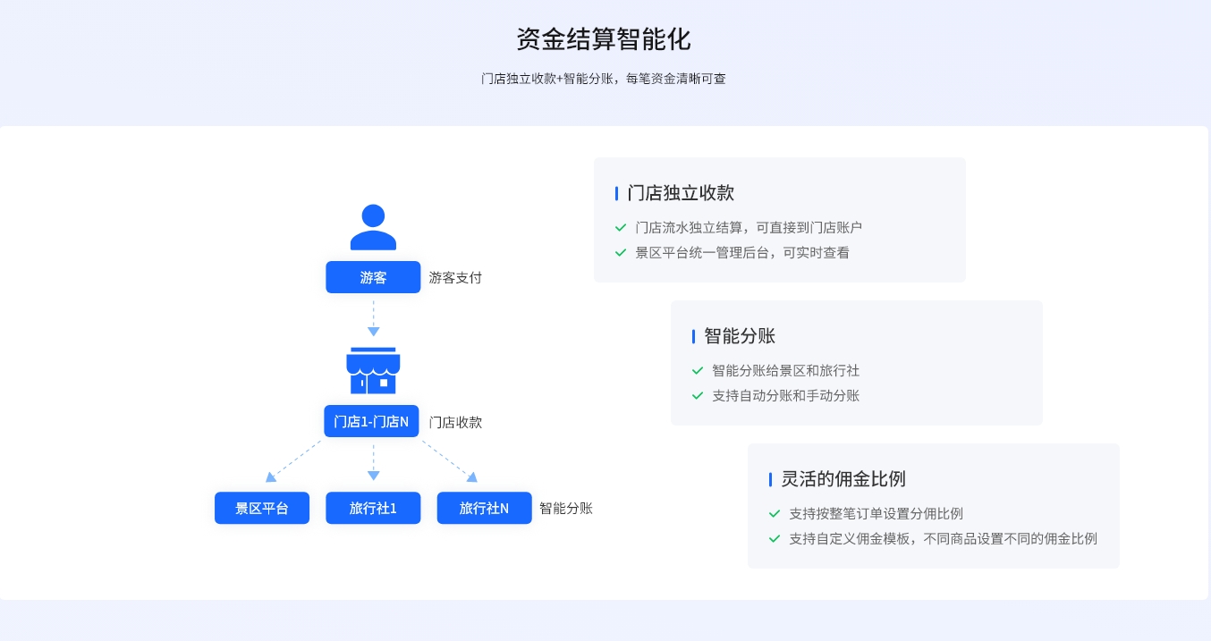
Task: Click the checkmark beside 门店流水独立结算
Action: [621, 228]
